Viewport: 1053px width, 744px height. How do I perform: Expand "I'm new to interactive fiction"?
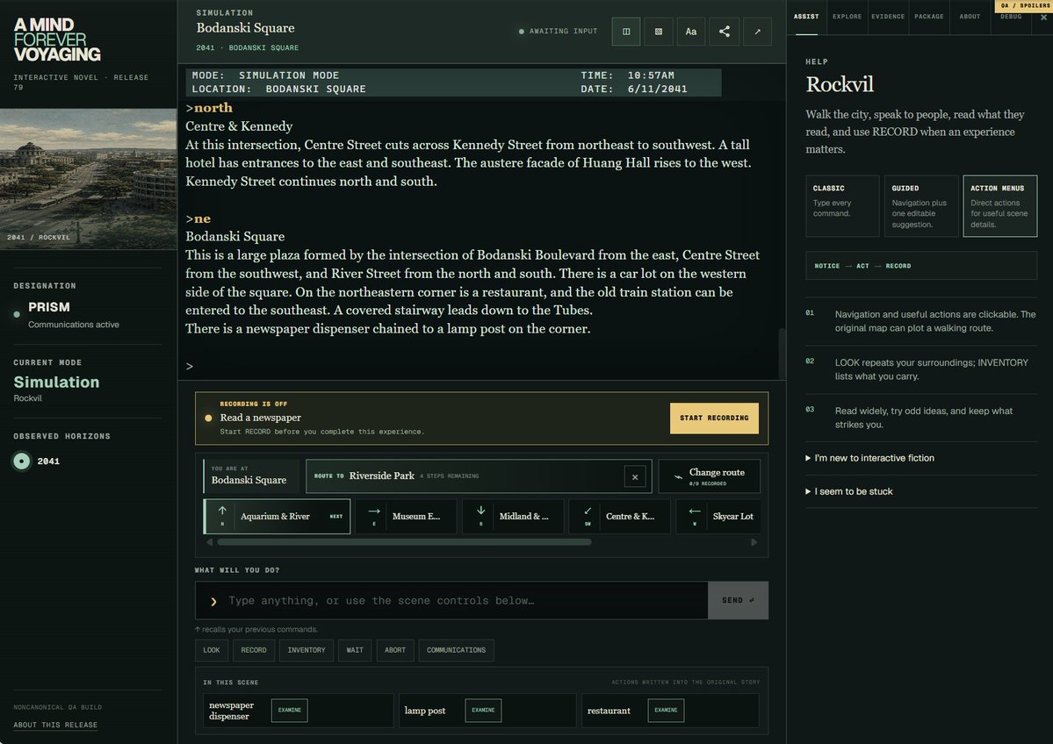point(869,458)
